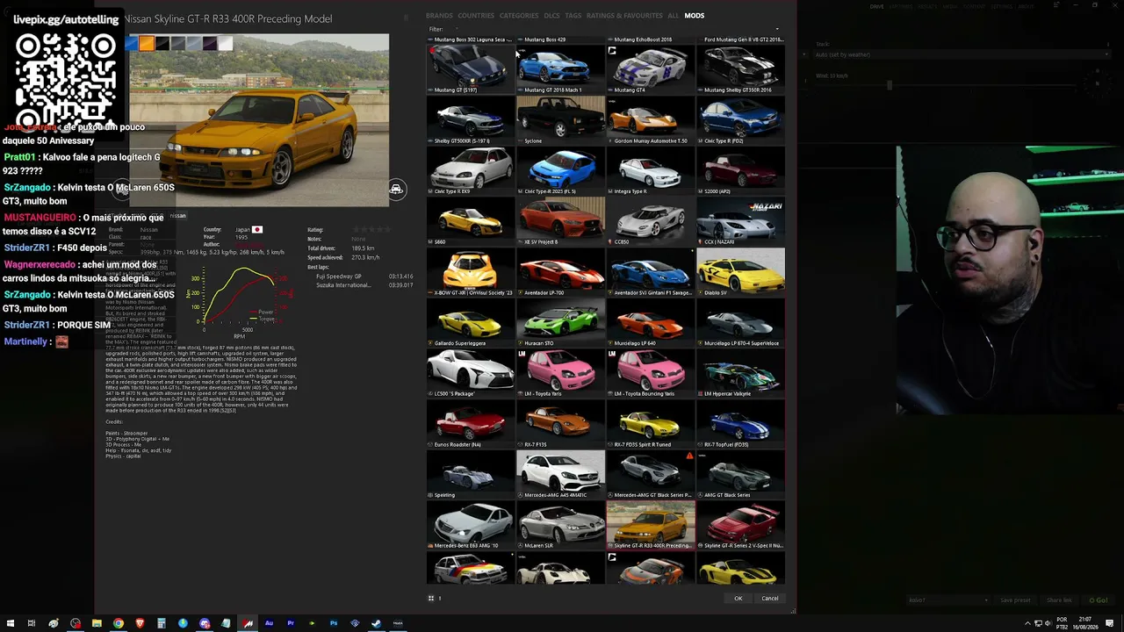
Task: Click the Suzuka International best lap entry
Action: (364, 285)
